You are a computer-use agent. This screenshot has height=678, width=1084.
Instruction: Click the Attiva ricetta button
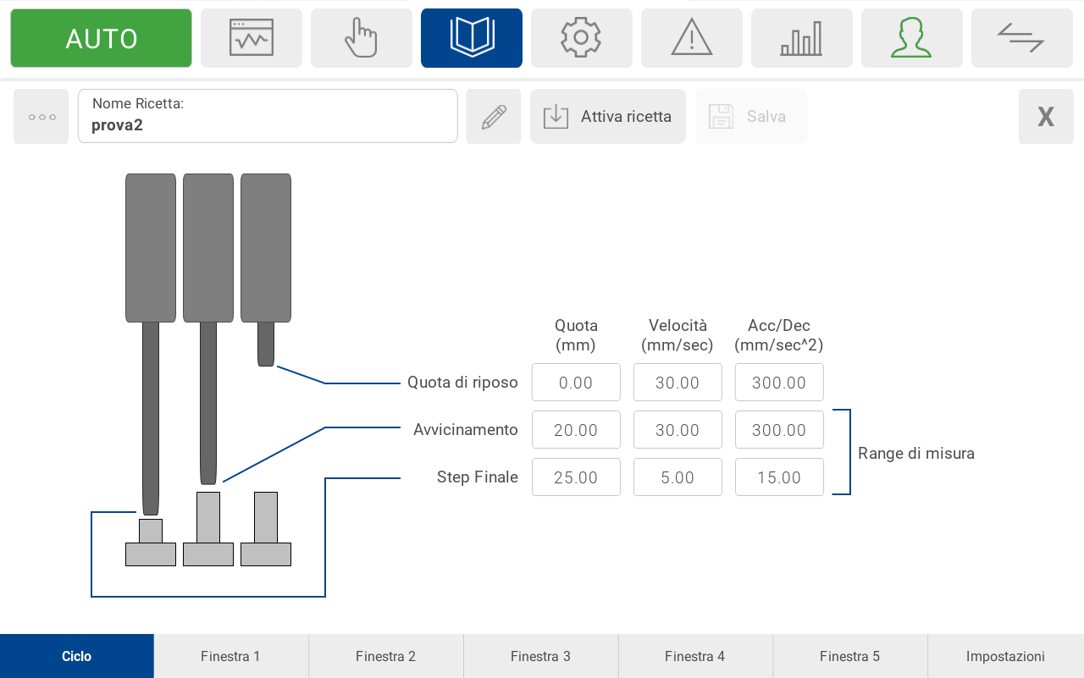point(607,117)
